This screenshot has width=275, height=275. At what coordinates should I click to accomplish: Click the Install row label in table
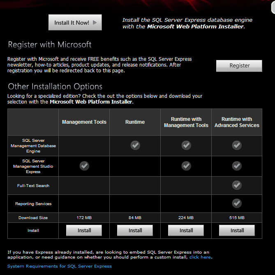(x=33, y=231)
